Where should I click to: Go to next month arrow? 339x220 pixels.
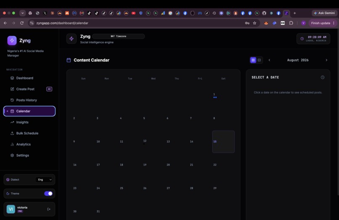click(x=326, y=60)
